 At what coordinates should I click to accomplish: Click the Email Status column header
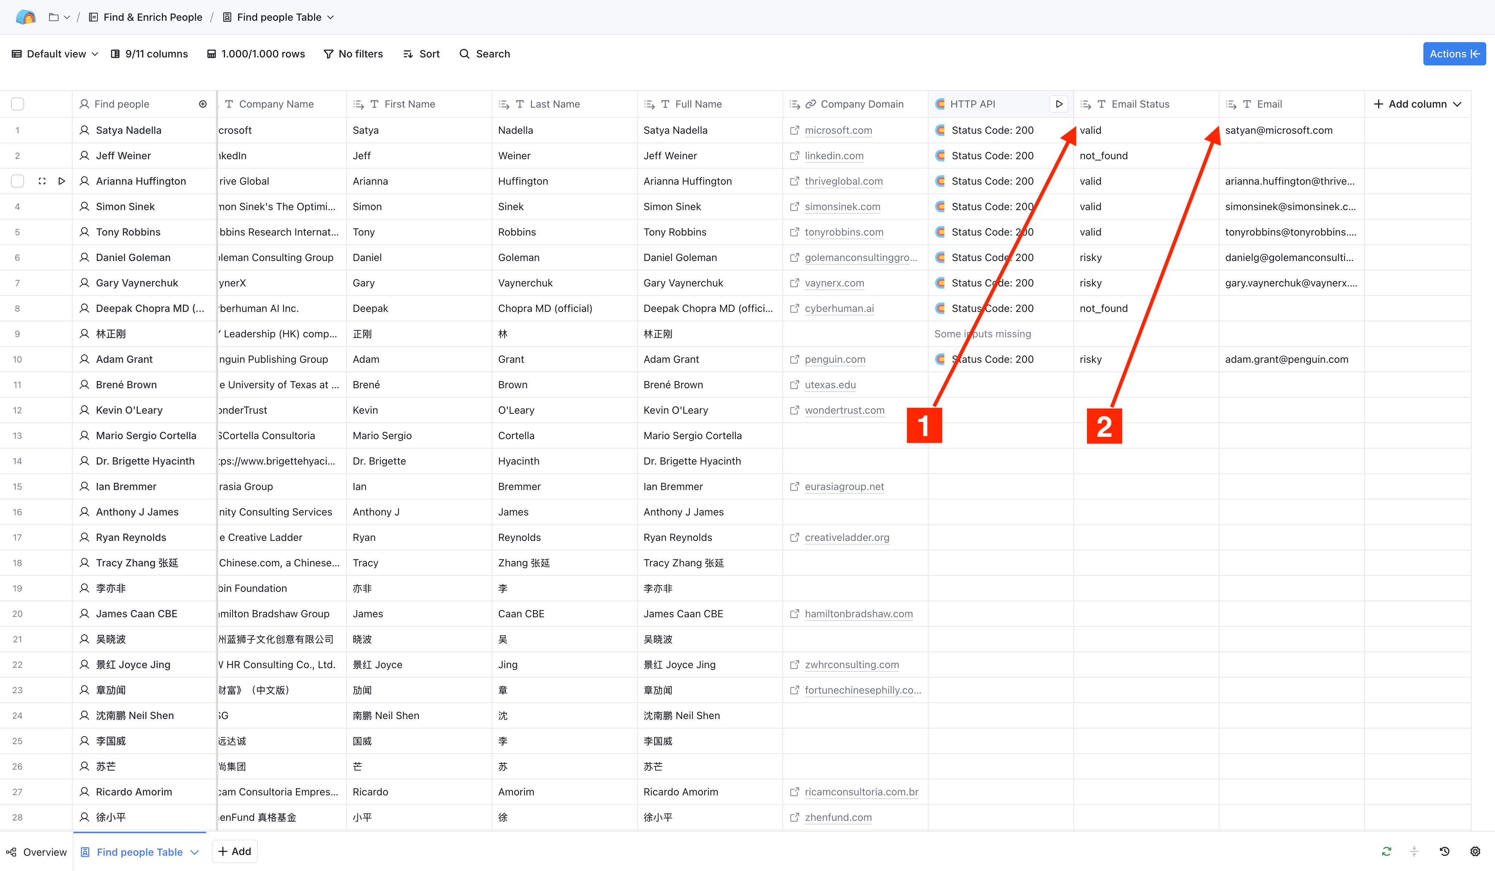[x=1146, y=104]
